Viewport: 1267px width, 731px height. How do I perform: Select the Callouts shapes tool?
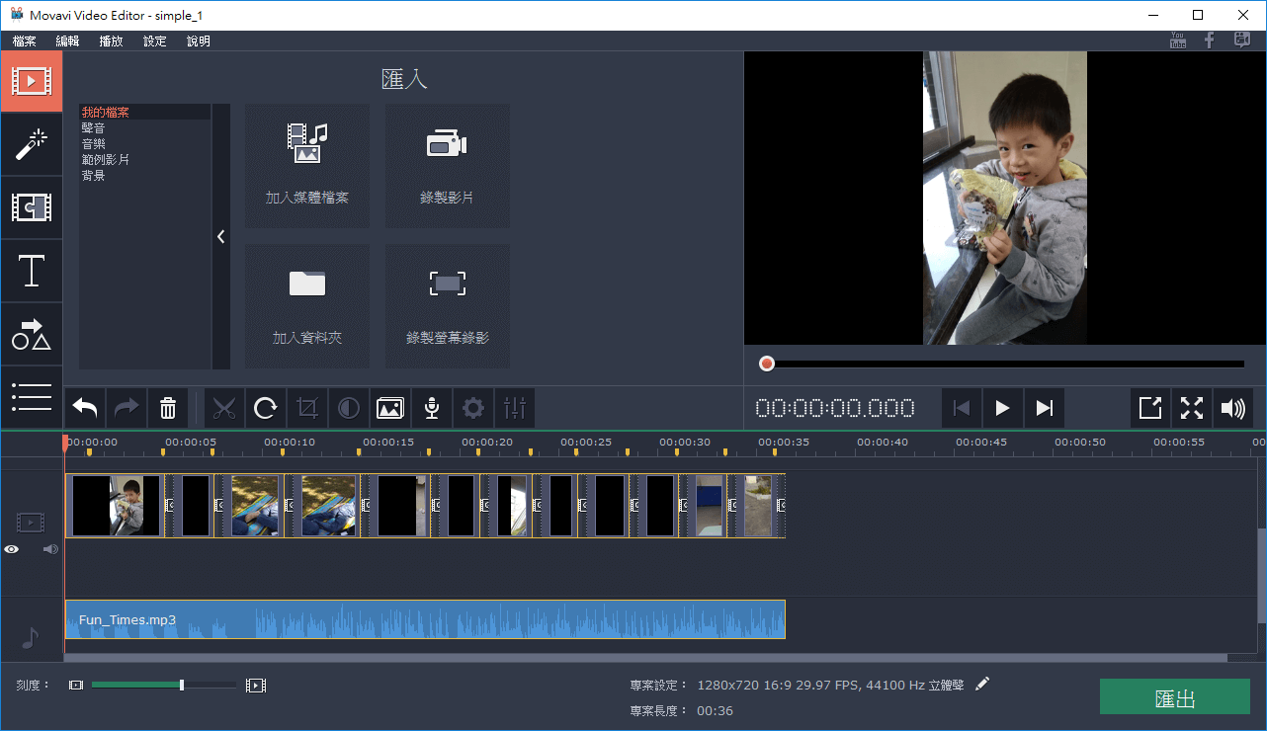[32, 334]
